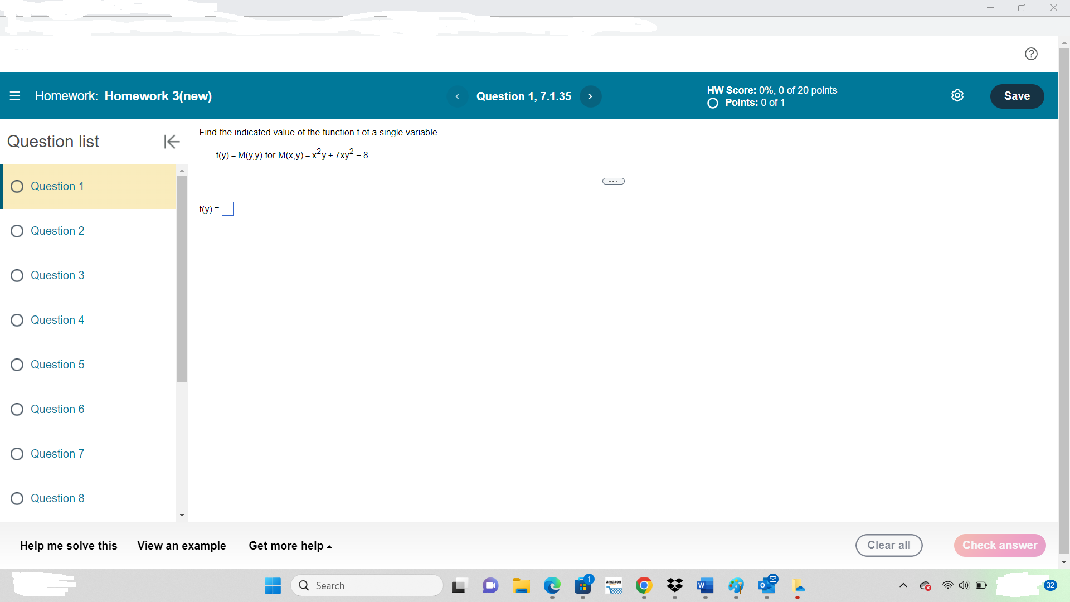1070x602 pixels.
Task: Go to the next question arrow
Action: point(590,96)
